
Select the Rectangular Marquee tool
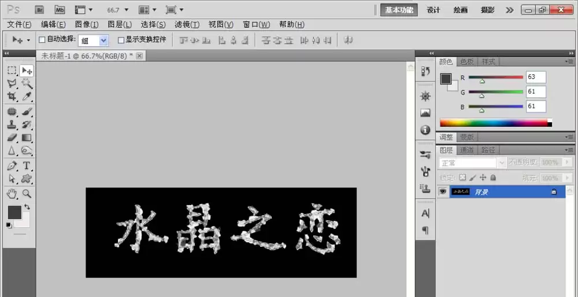click(12, 70)
